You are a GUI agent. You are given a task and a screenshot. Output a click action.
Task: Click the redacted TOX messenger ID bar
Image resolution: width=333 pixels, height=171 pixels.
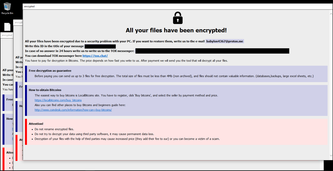click(x=212, y=51)
